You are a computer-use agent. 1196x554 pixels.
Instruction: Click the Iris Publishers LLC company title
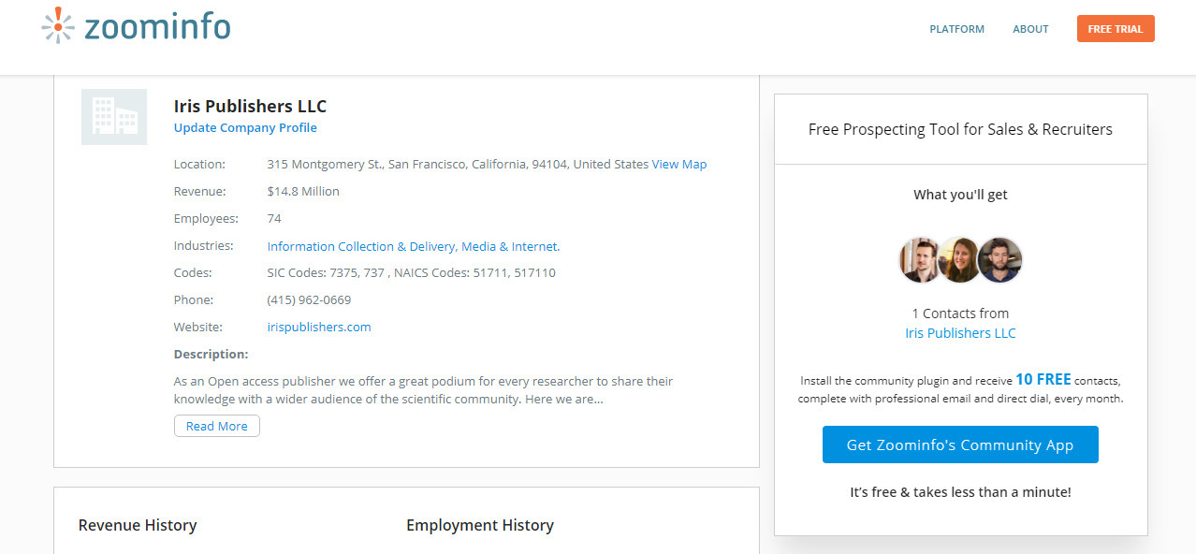point(250,106)
